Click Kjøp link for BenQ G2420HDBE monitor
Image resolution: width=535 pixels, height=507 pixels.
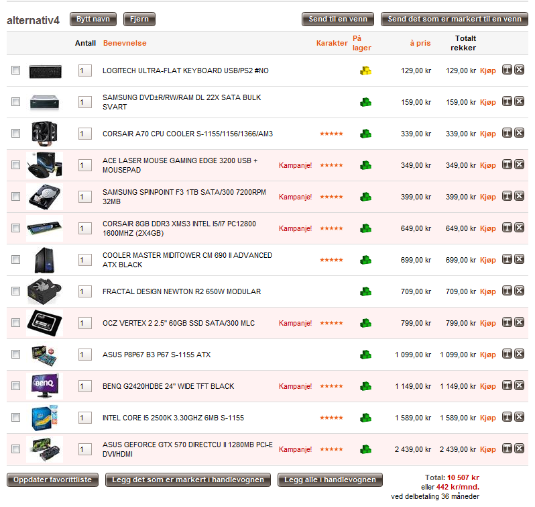(488, 386)
